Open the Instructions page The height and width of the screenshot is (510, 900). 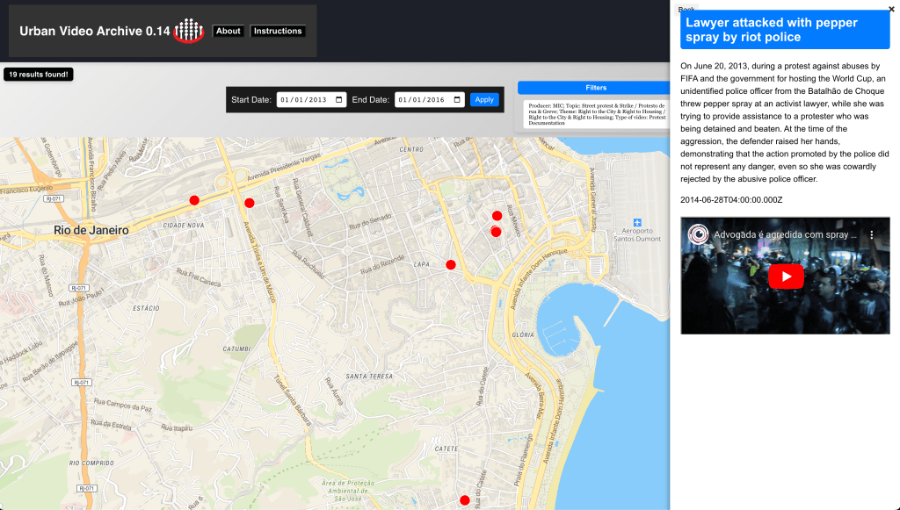click(x=278, y=31)
